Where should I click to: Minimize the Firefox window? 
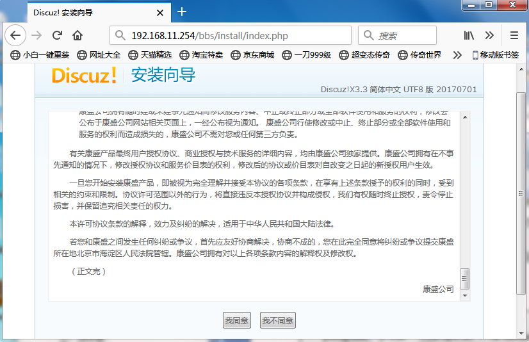tap(471, 5)
